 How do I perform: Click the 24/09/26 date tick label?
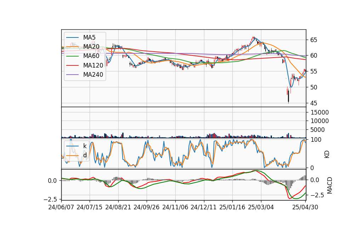146,207
